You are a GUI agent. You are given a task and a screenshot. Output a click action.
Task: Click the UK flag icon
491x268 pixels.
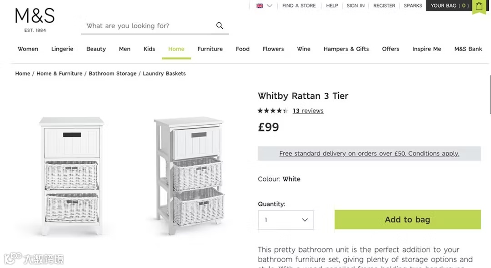click(x=260, y=6)
